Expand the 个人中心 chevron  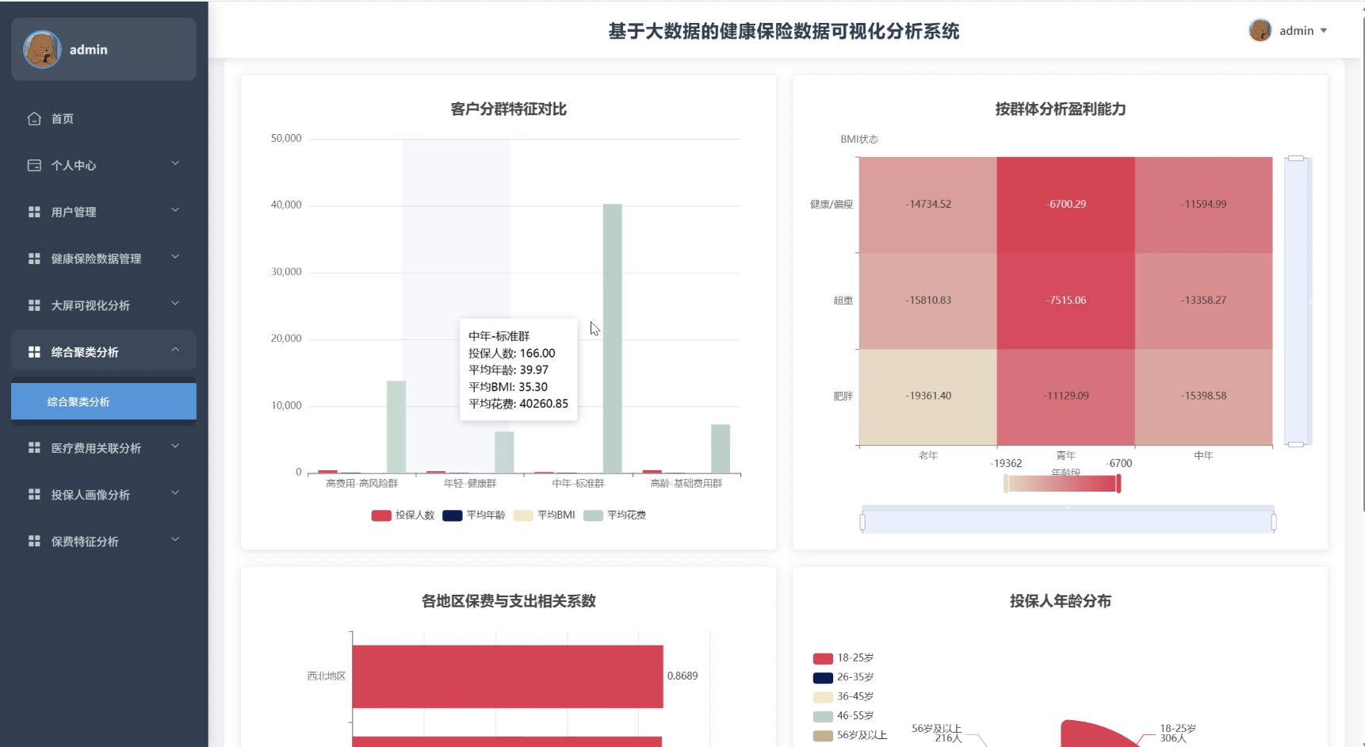pyautogui.click(x=175, y=163)
